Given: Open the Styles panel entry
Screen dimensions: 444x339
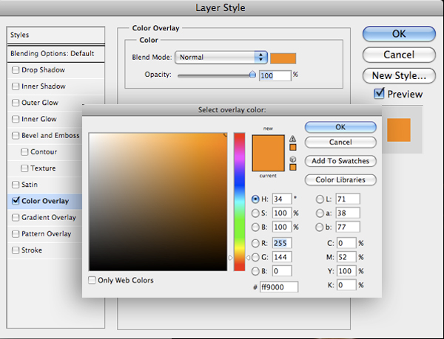Looking at the screenshot, I should [55, 35].
